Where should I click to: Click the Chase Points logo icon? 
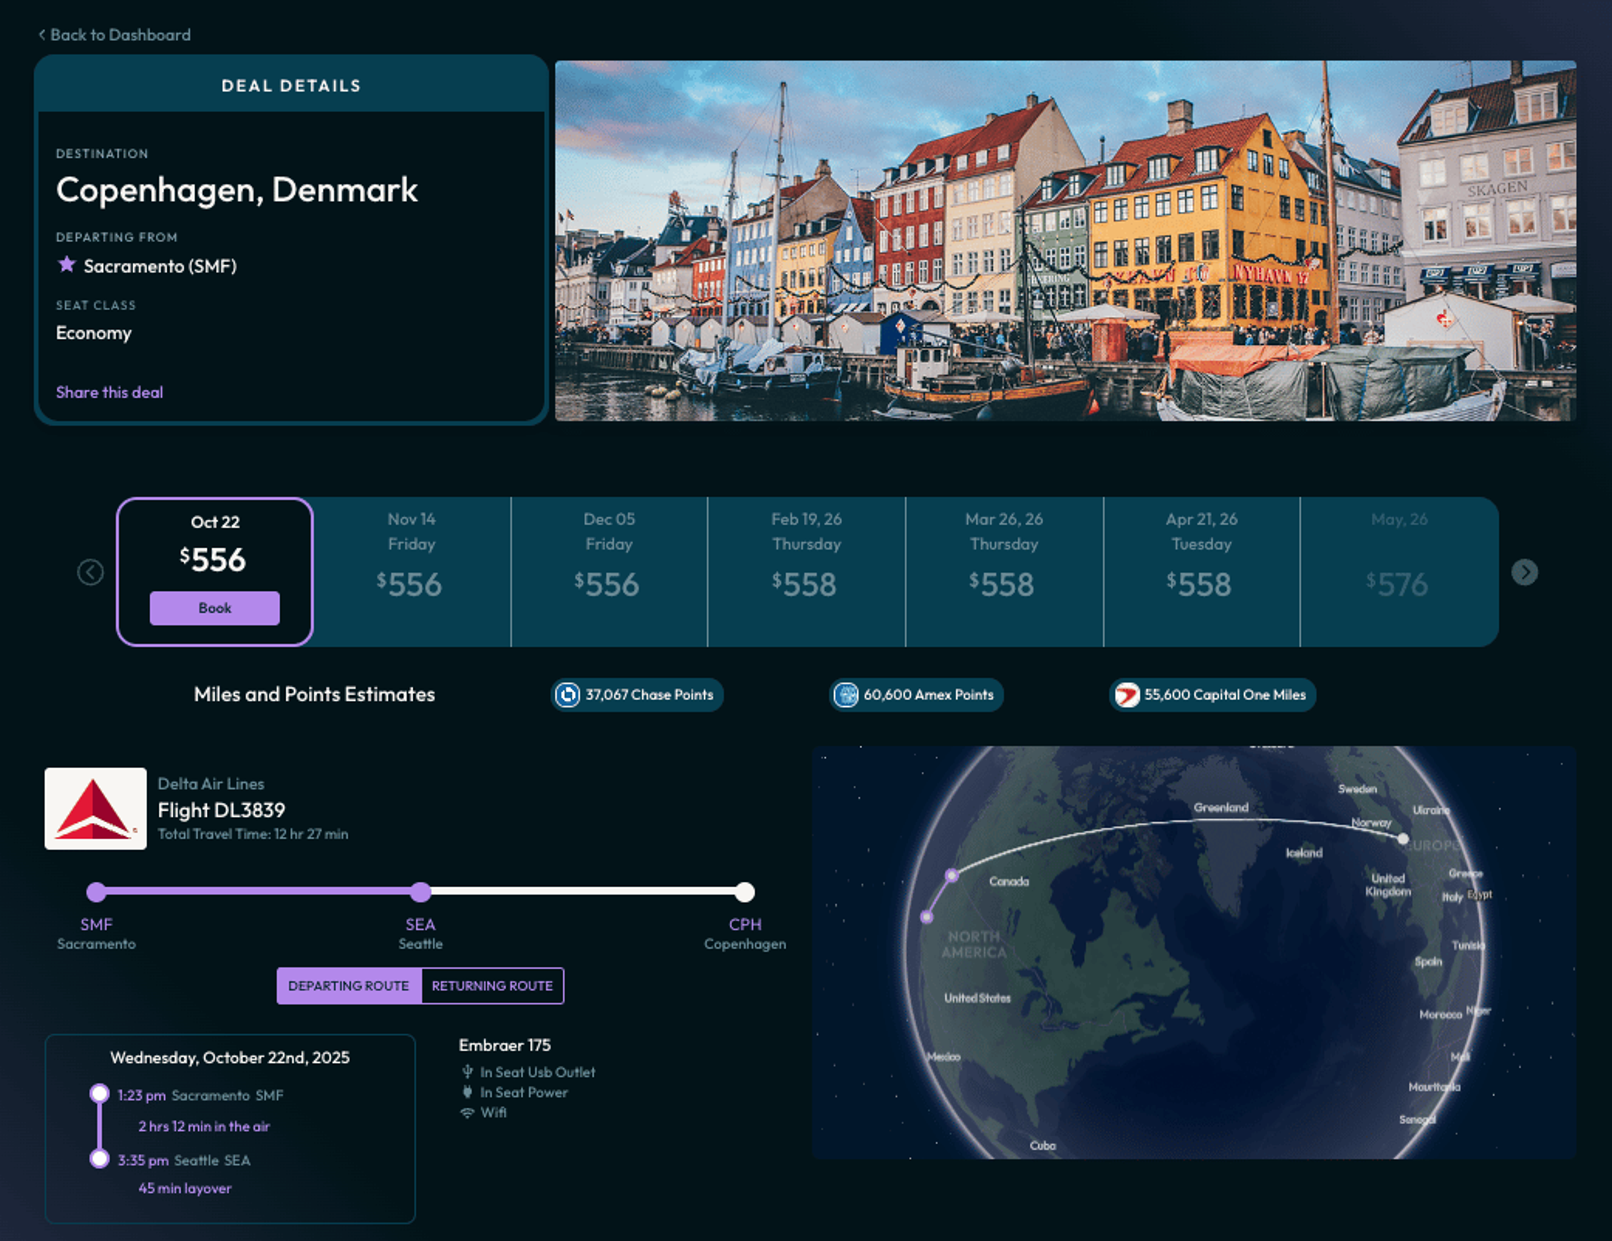568,695
